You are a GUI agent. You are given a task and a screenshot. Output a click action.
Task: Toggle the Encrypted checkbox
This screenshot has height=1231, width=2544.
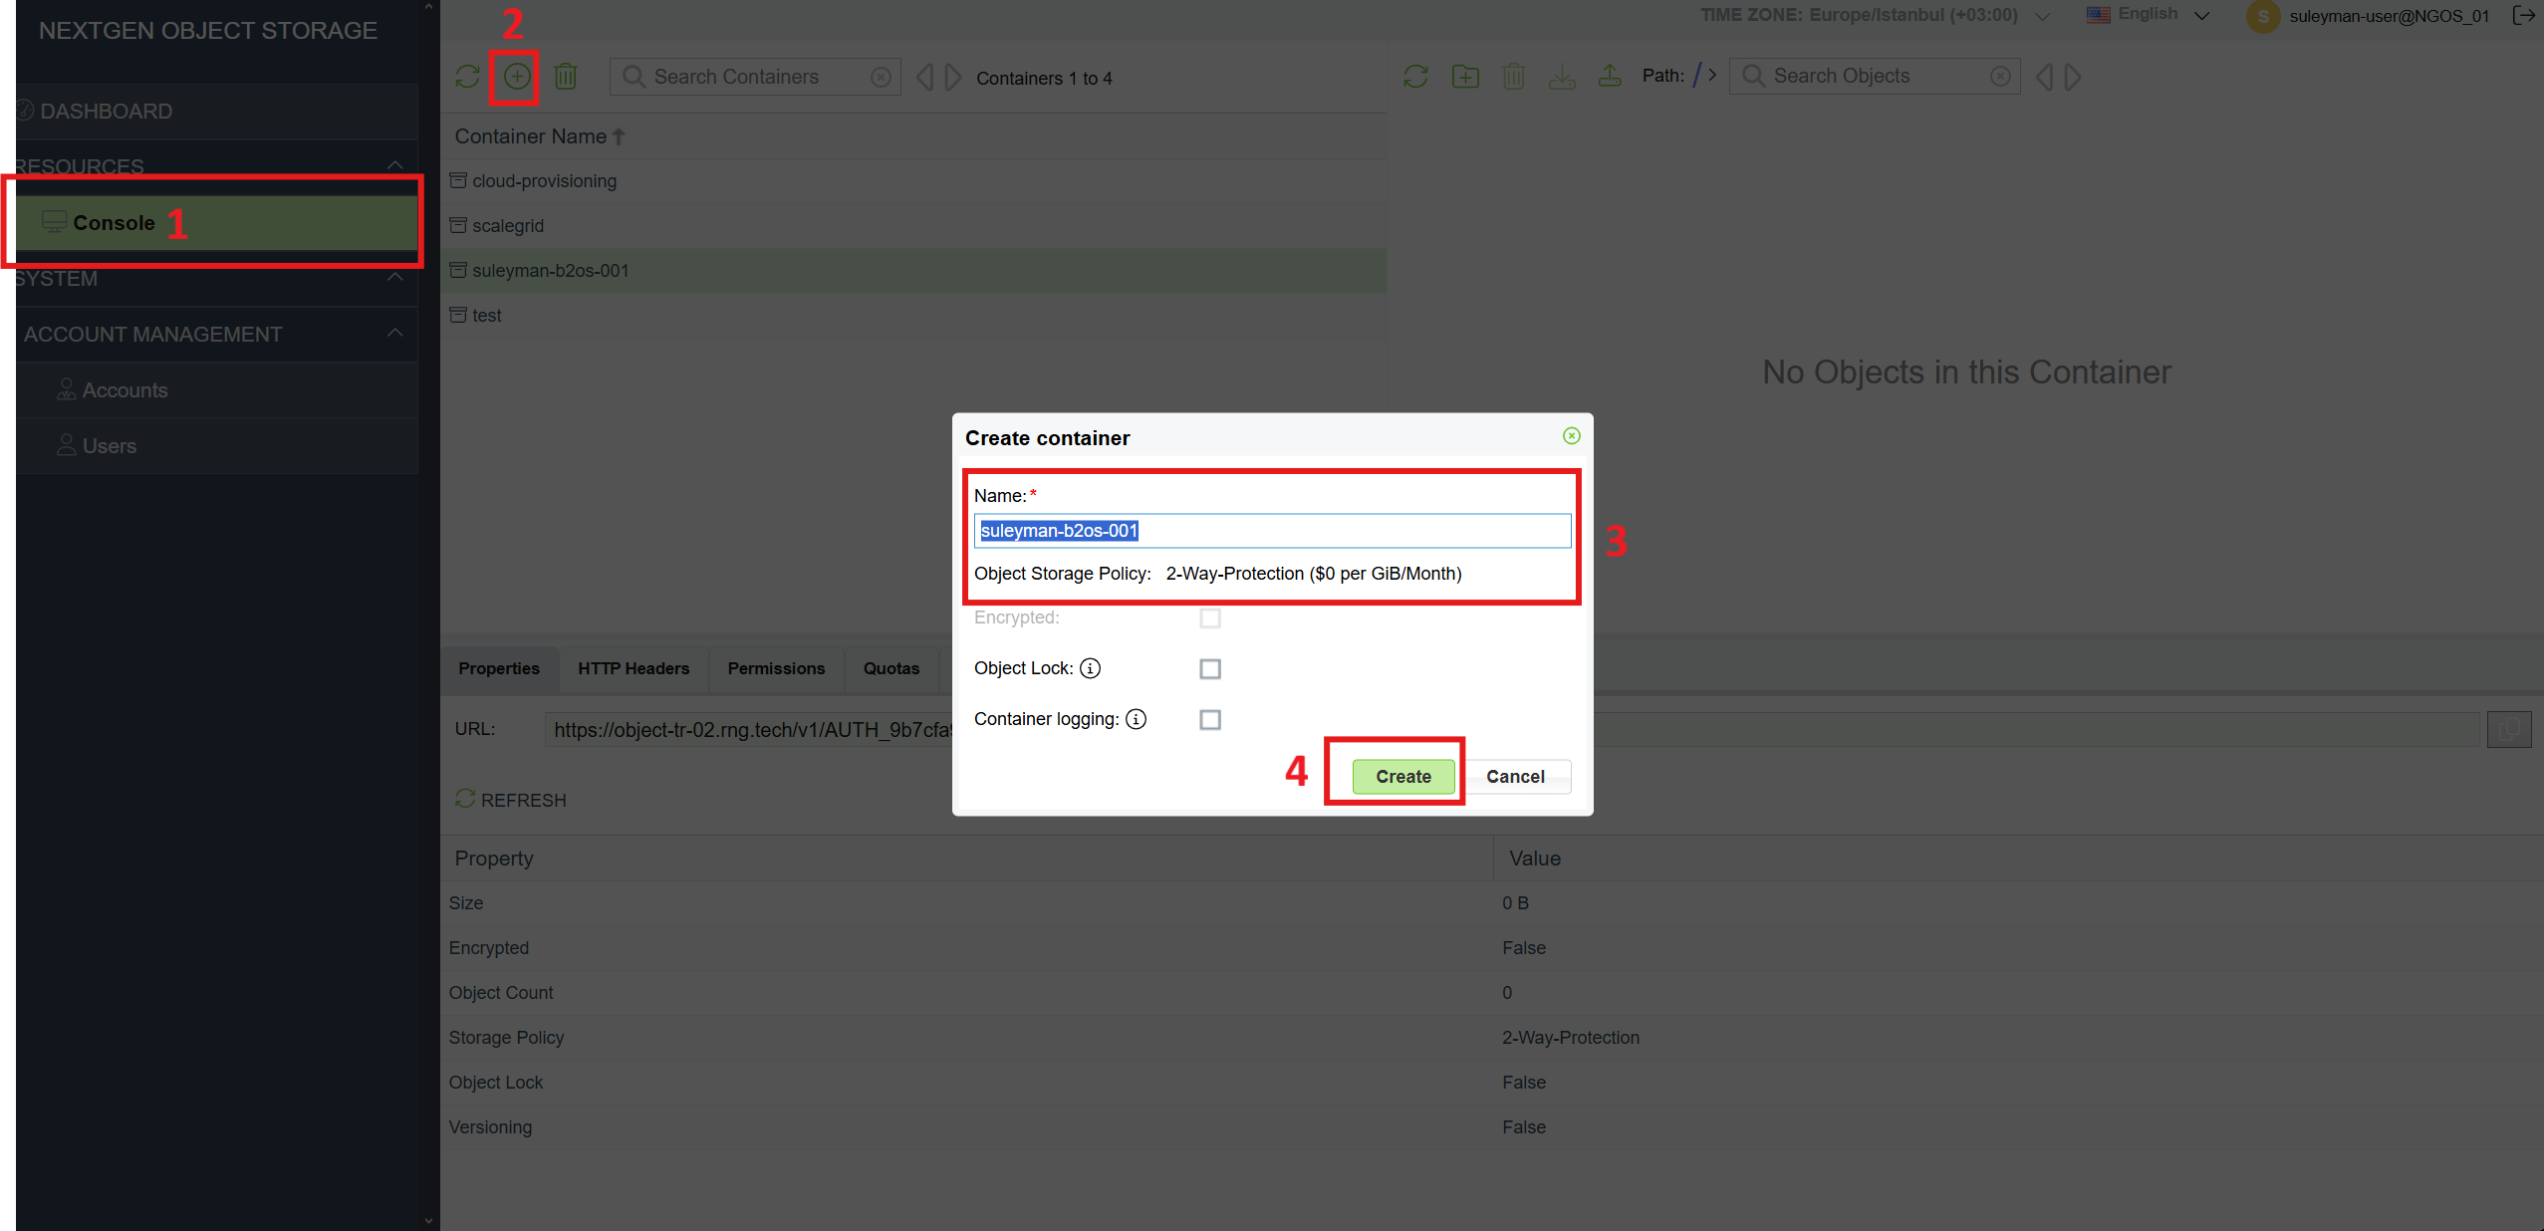coord(1210,617)
